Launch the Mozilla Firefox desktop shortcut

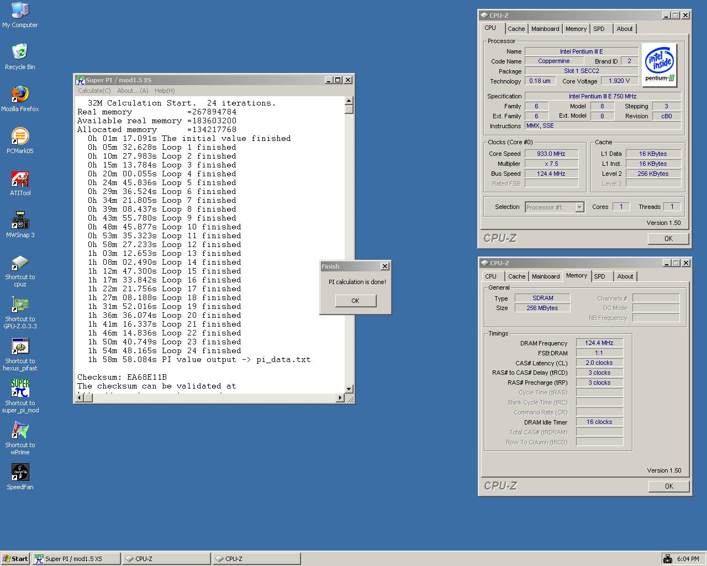(x=20, y=98)
